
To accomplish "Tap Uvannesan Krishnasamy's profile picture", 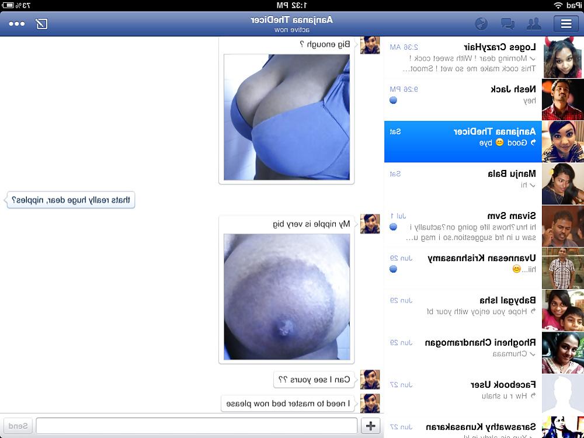I will point(563,268).
